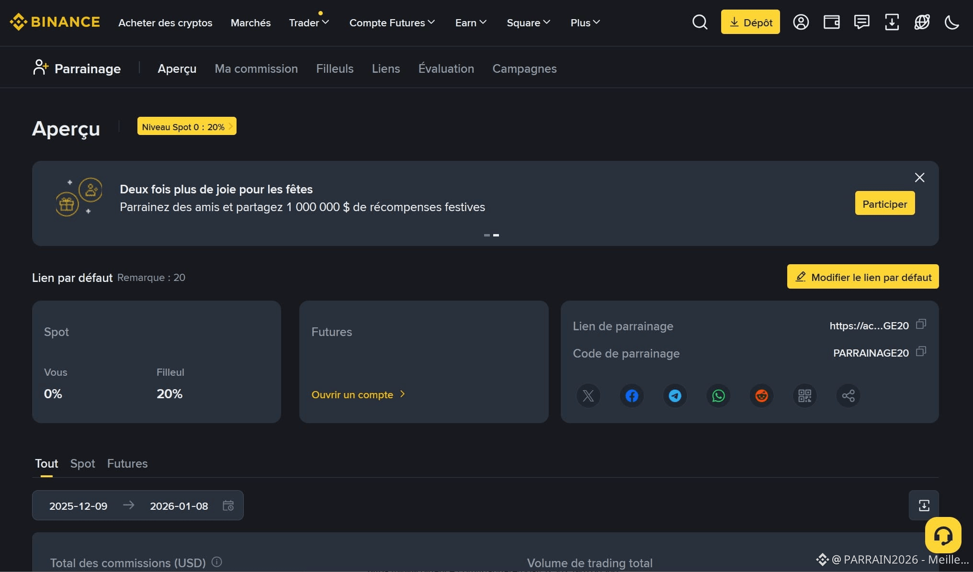
Task: Click the Participer button
Action: (884, 204)
